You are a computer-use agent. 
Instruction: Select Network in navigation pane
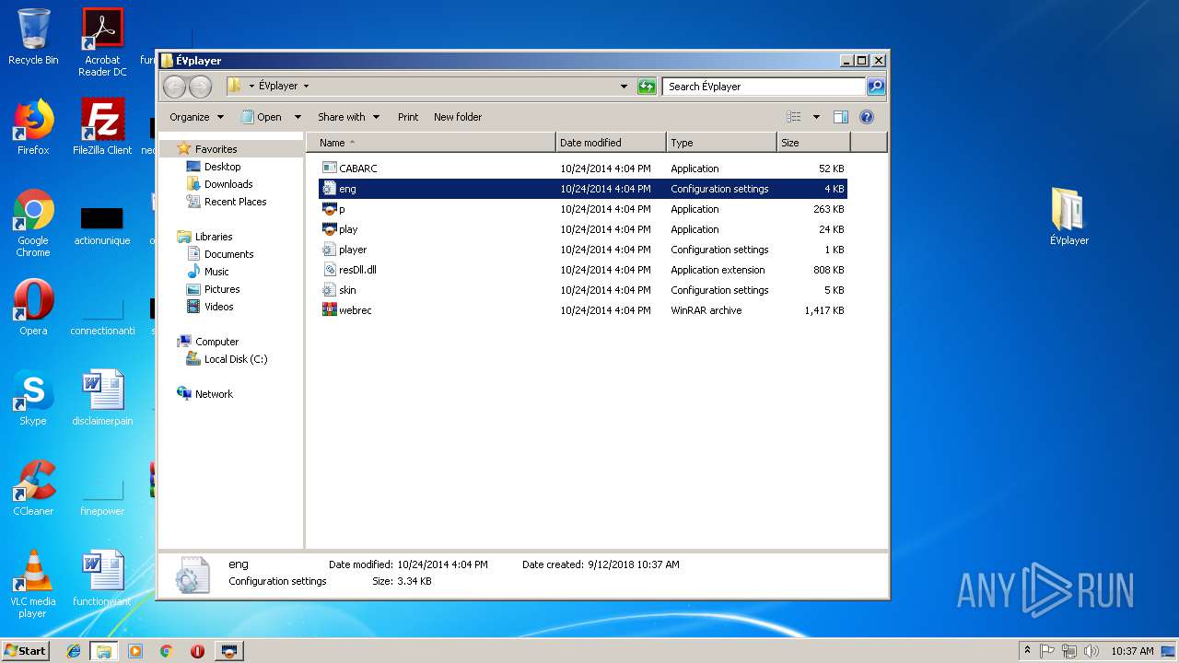click(x=205, y=394)
